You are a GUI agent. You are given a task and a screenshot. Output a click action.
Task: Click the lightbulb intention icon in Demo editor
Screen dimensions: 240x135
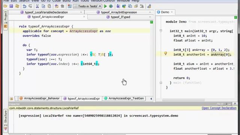[165, 53]
